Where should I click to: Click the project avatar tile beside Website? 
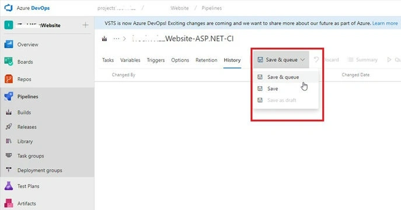pos(9,25)
